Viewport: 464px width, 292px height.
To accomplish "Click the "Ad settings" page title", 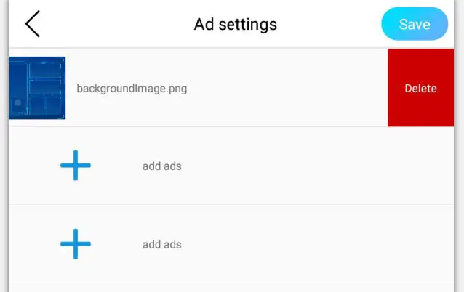I will point(235,24).
